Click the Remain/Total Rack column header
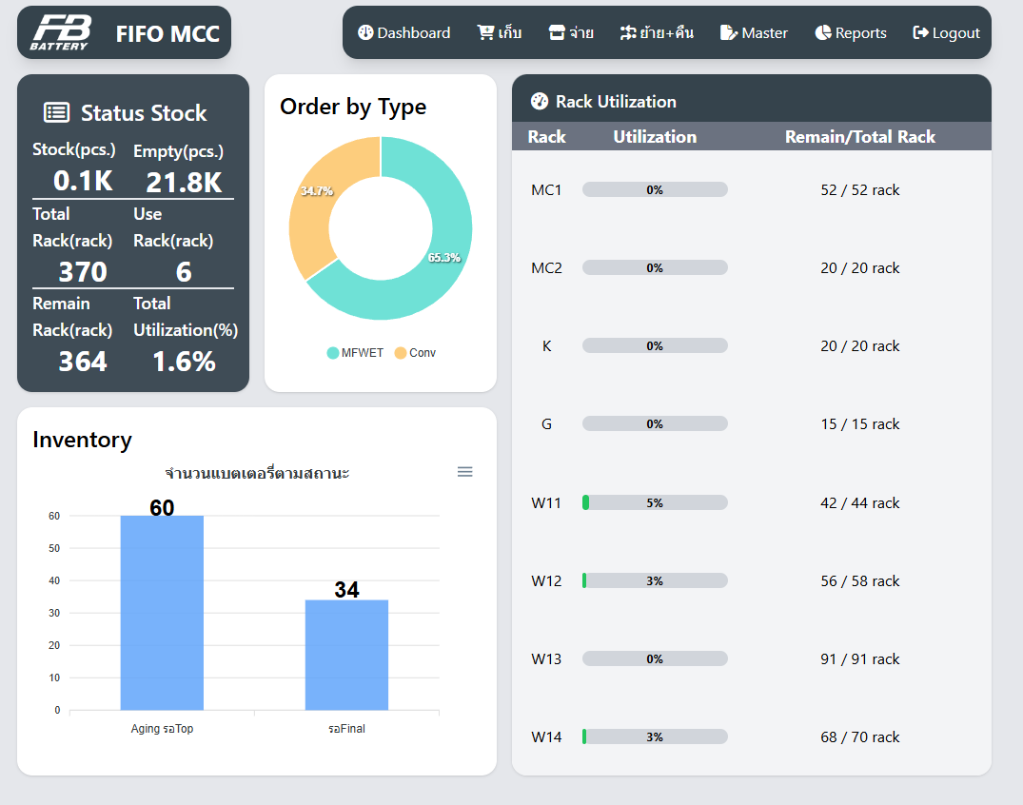1023x805 pixels. (860, 136)
